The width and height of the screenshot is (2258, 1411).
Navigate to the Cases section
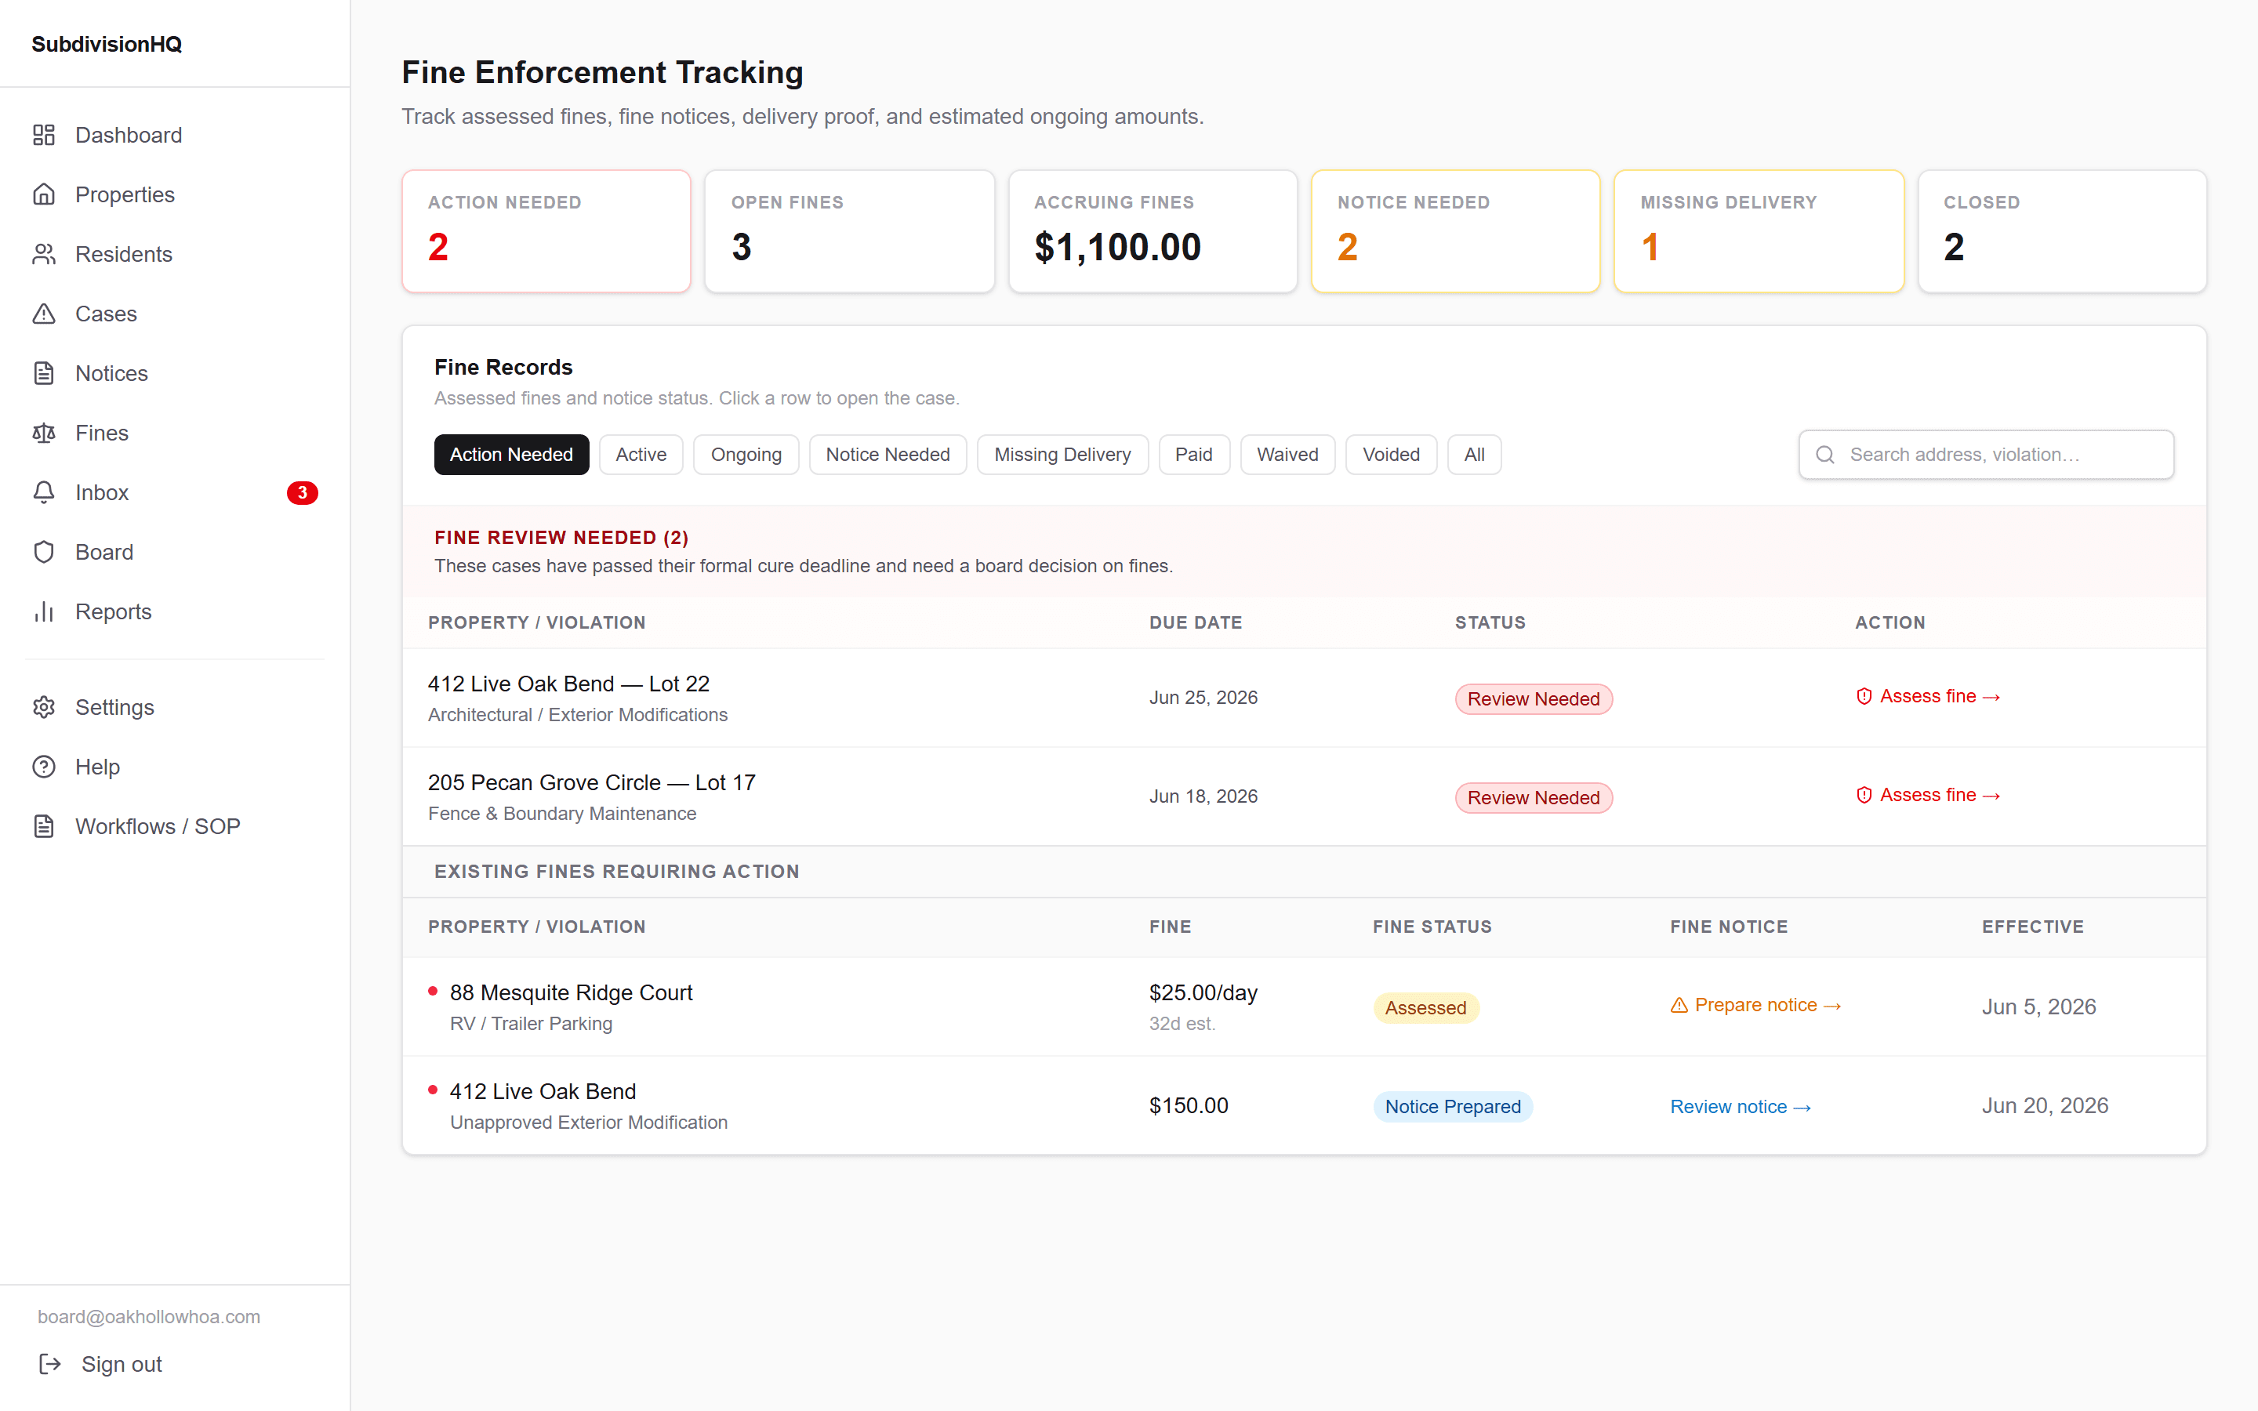176,314
